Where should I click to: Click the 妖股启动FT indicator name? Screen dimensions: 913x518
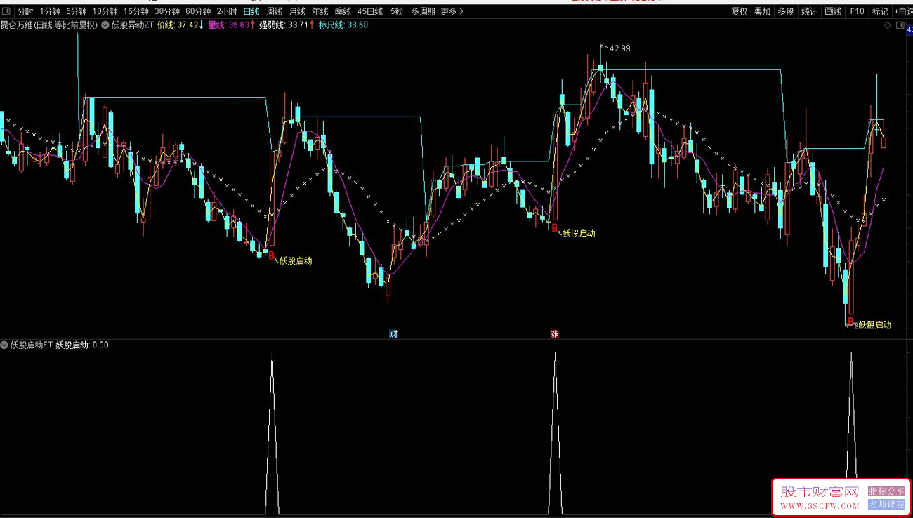(32, 345)
